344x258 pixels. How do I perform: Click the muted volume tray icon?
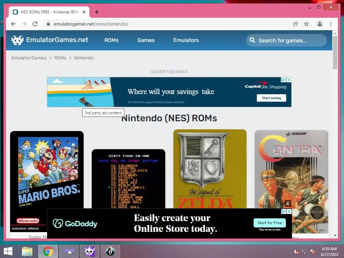click(296, 252)
